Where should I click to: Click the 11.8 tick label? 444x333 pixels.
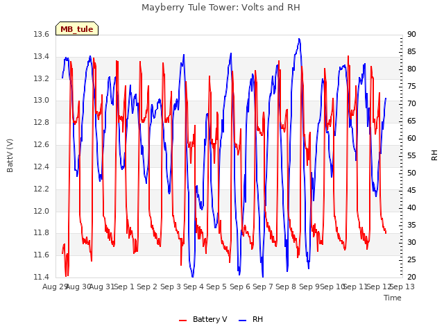point(41,233)
